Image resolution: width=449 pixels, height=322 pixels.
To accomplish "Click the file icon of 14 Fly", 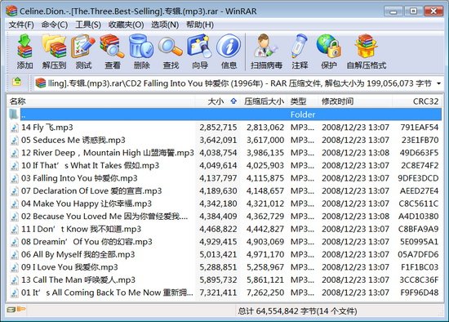I will coord(15,127).
